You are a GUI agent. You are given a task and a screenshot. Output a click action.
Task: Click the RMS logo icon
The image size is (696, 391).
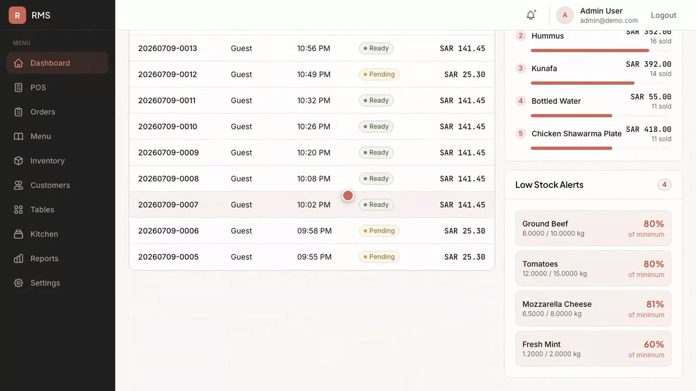tap(17, 15)
